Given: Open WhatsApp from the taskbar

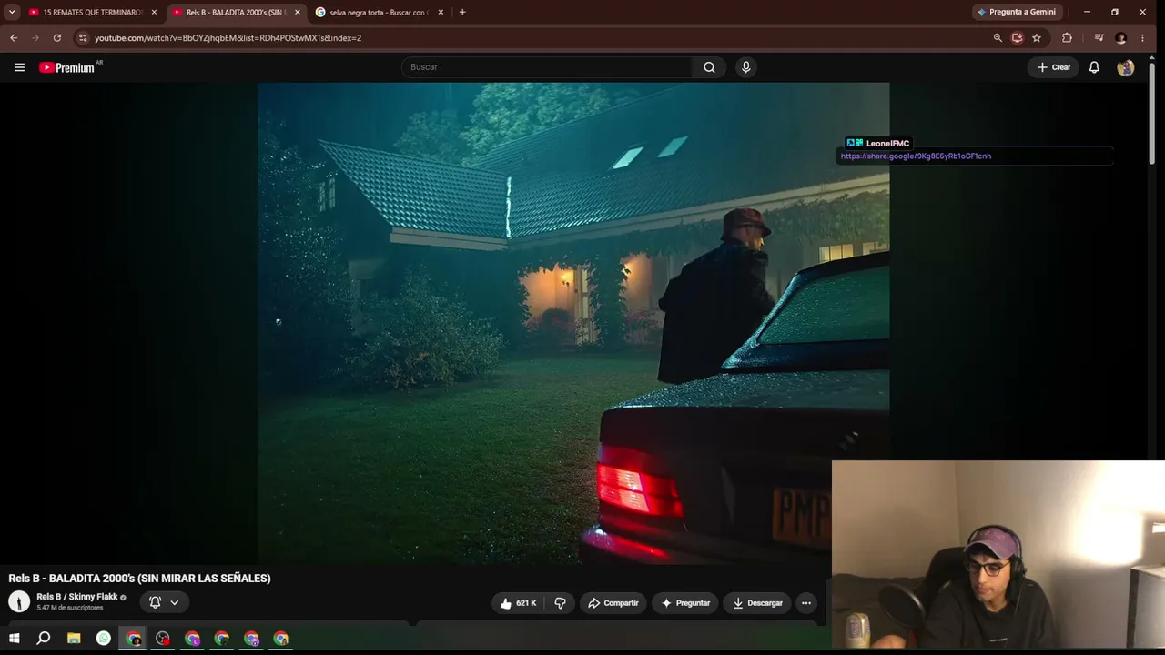Looking at the screenshot, I should 104,639.
